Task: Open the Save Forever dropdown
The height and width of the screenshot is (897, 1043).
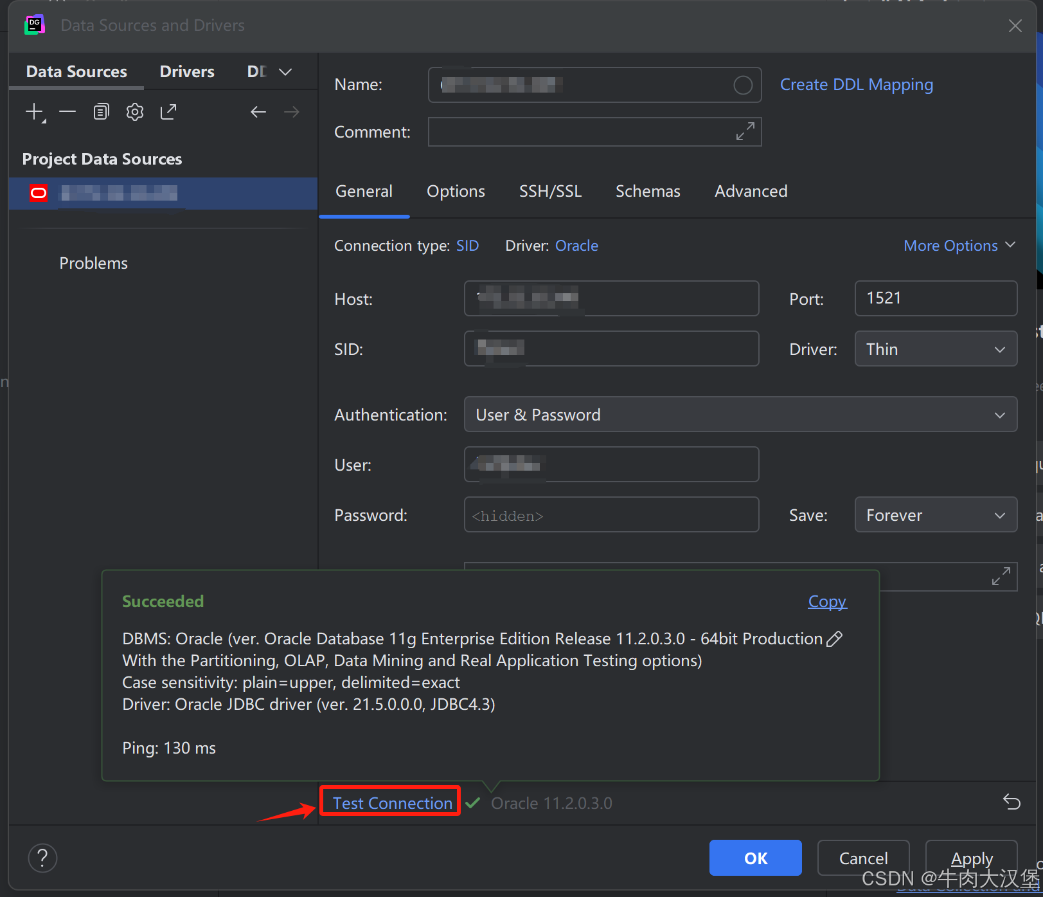Action: point(936,514)
